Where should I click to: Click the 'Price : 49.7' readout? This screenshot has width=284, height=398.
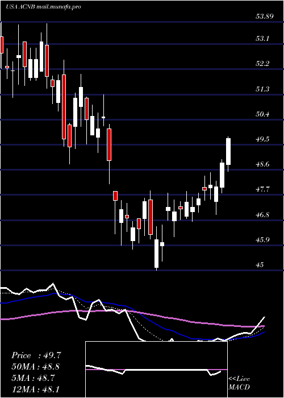coord(36,355)
